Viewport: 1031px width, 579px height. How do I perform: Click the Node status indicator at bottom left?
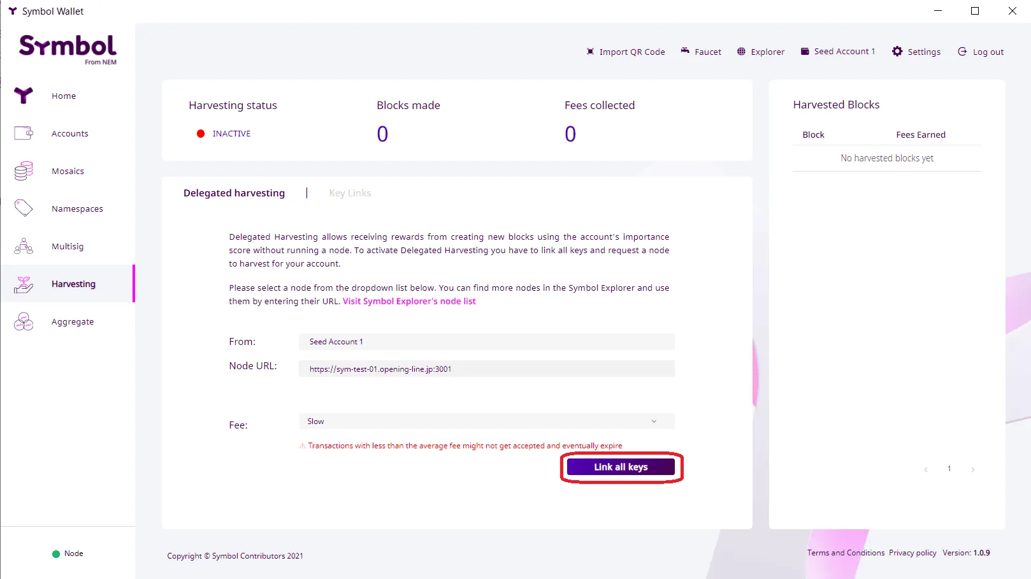pyautogui.click(x=68, y=553)
